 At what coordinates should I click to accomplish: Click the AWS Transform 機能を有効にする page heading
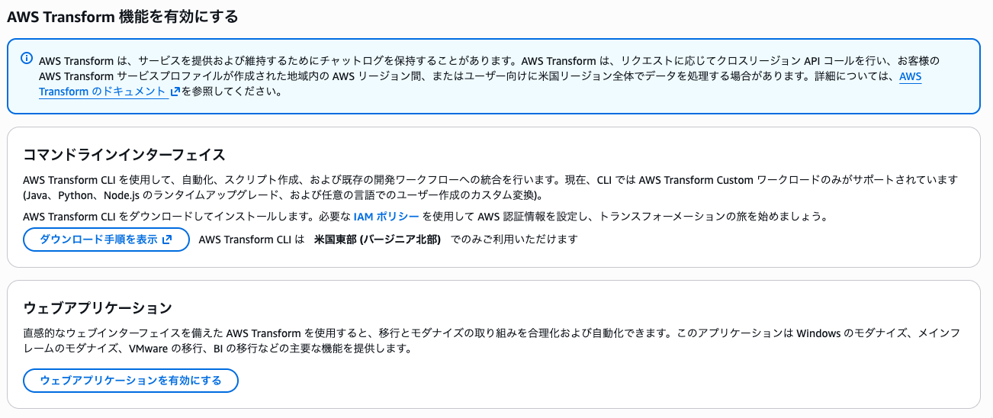coord(122,16)
